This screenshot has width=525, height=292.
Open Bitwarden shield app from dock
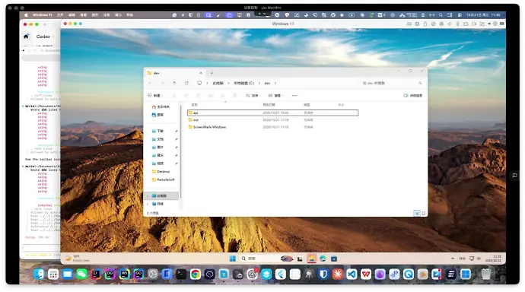coord(323,275)
